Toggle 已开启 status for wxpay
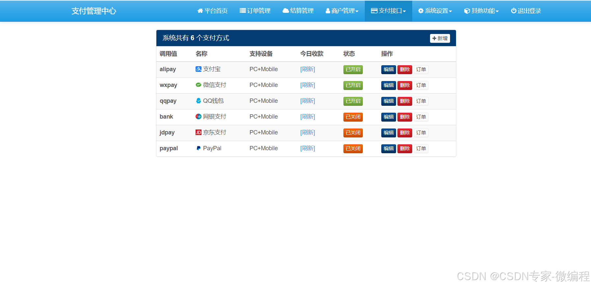 pyautogui.click(x=353, y=85)
